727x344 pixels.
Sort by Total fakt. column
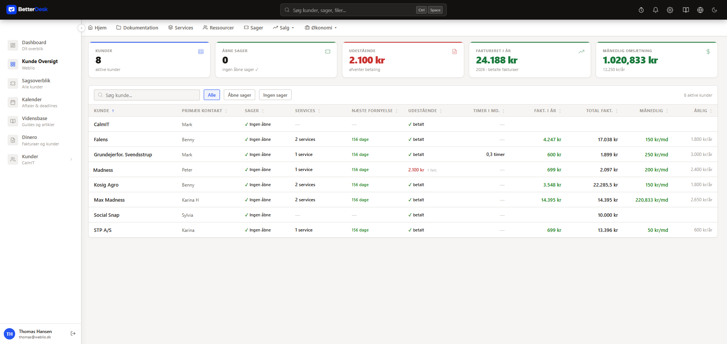click(x=602, y=111)
